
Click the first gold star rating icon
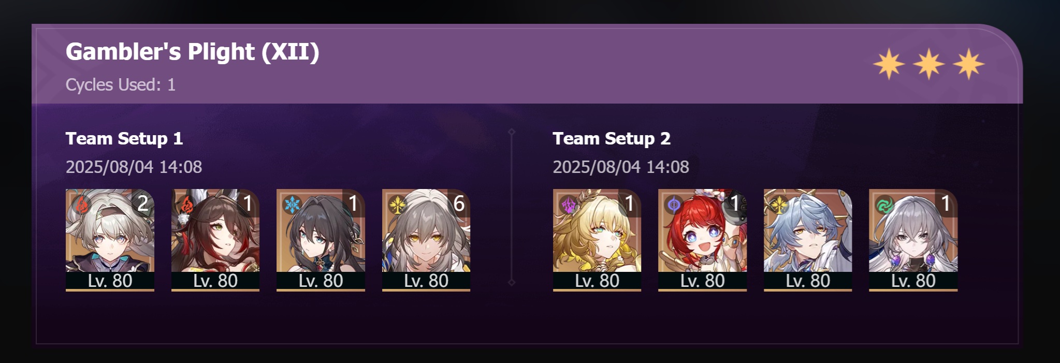[x=889, y=64]
